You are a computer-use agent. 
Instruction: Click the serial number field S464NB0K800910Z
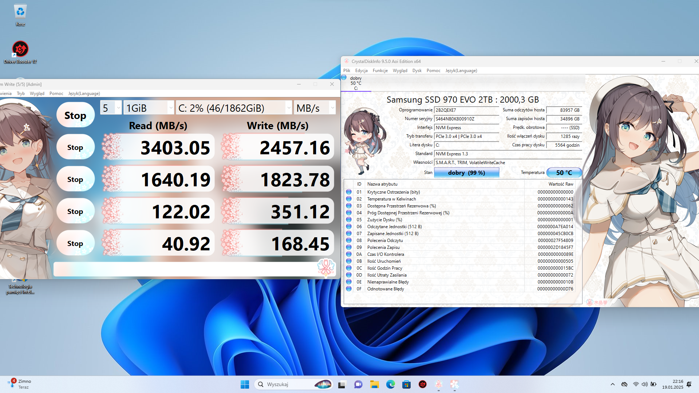coord(466,119)
